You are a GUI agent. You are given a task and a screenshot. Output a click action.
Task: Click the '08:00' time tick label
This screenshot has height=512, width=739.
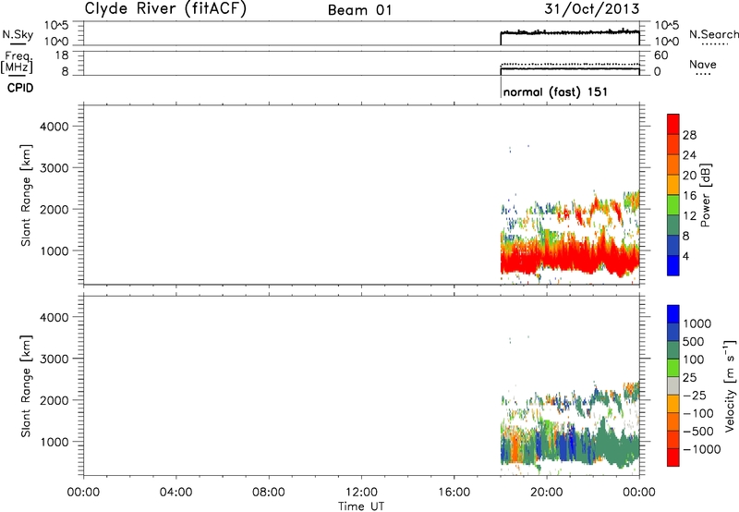coord(269,493)
